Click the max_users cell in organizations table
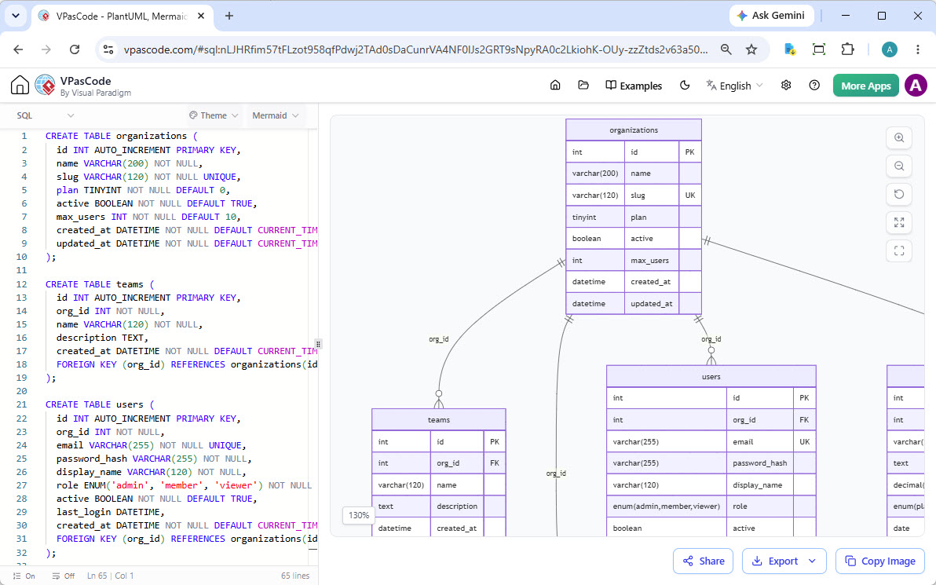The image size is (936, 585). [651, 260]
